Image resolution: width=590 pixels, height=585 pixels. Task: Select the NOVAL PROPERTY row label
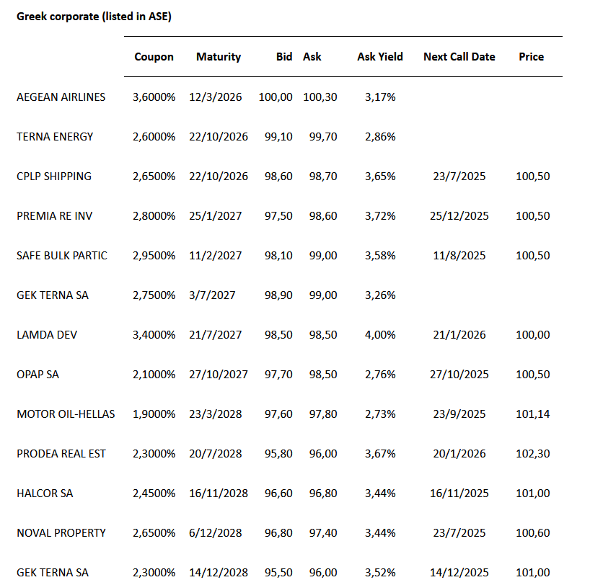[61, 533]
